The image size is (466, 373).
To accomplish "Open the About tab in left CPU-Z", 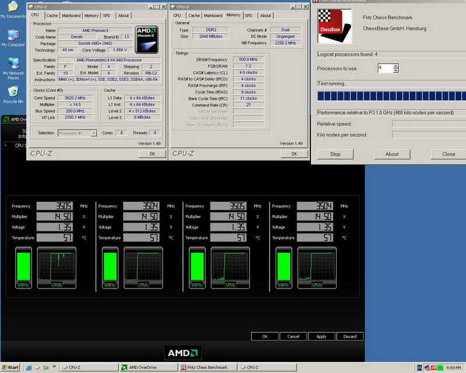I will pos(123,16).
